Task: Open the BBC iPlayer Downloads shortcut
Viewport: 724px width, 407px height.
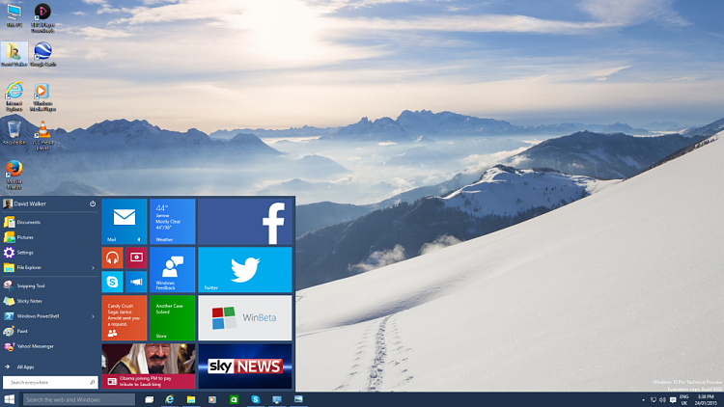Action: [42, 17]
